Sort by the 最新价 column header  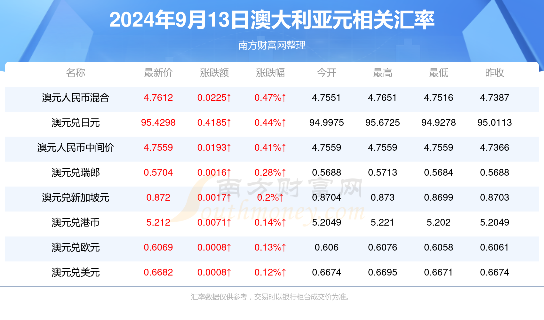point(158,73)
